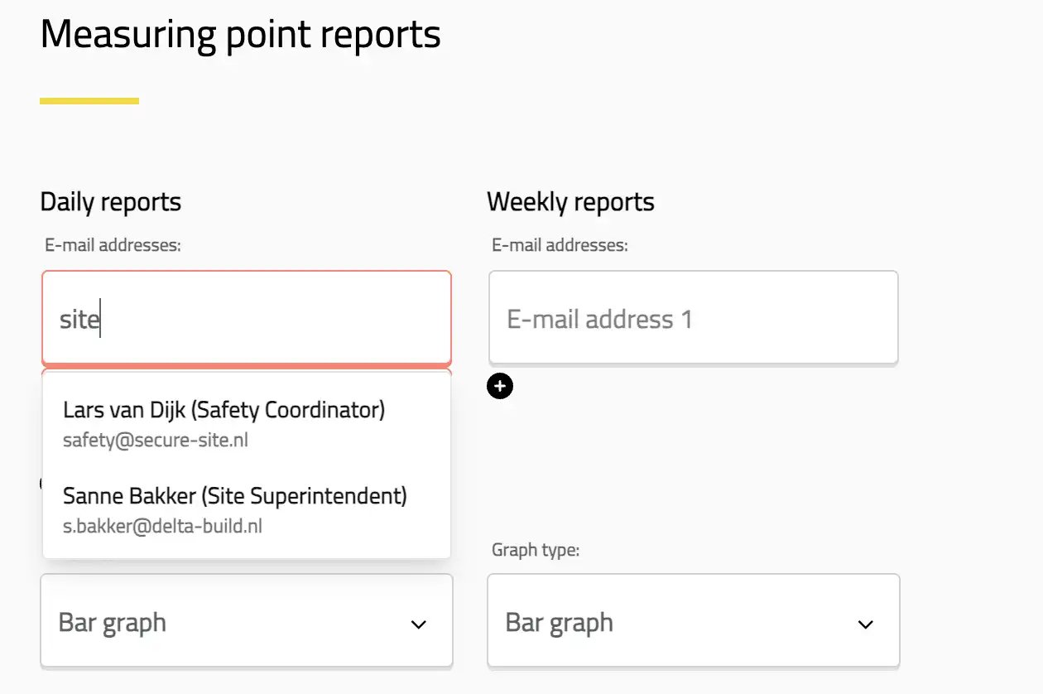
Task: Select Bar graph in the Daily reports combo box
Action: point(111,620)
